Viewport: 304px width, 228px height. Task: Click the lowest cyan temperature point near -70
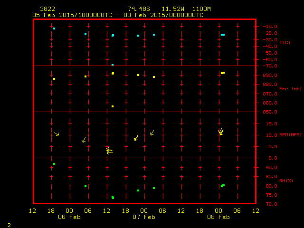click(x=113, y=65)
